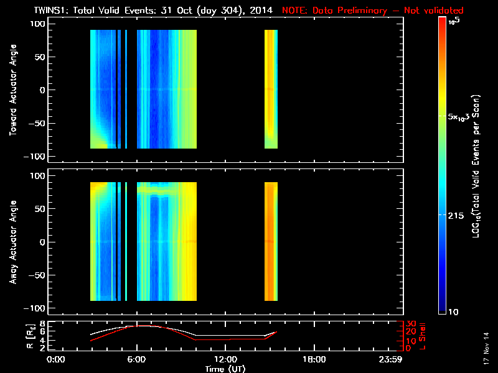The image size is (498, 373).
Task: Click the orange data strip in the Away panel
Action: point(270,241)
